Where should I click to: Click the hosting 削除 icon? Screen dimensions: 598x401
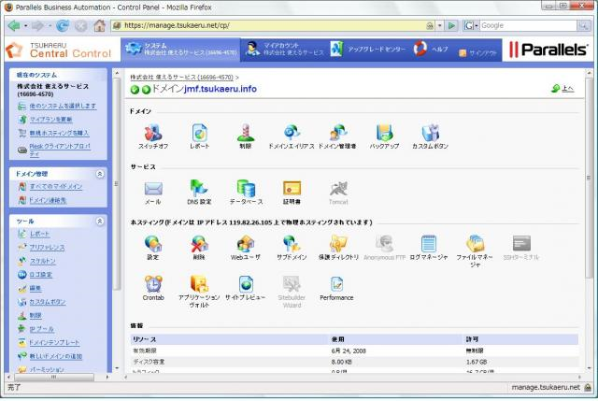click(199, 243)
